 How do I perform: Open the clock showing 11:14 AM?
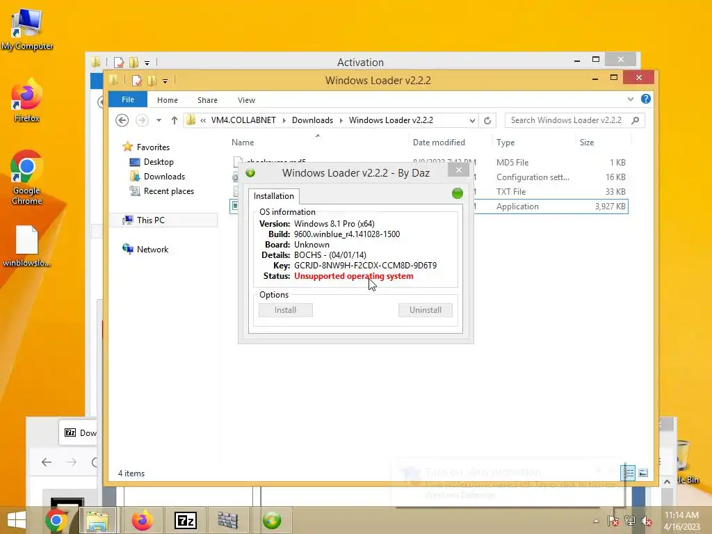tap(681, 521)
